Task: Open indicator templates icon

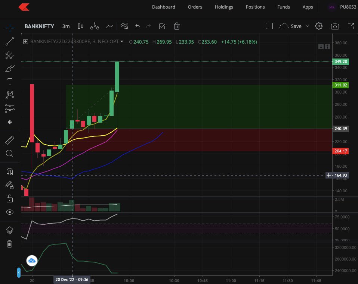Action: pos(124,26)
